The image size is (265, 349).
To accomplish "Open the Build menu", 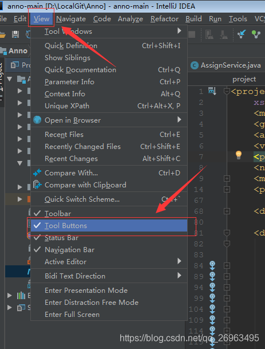I will (x=193, y=19).
